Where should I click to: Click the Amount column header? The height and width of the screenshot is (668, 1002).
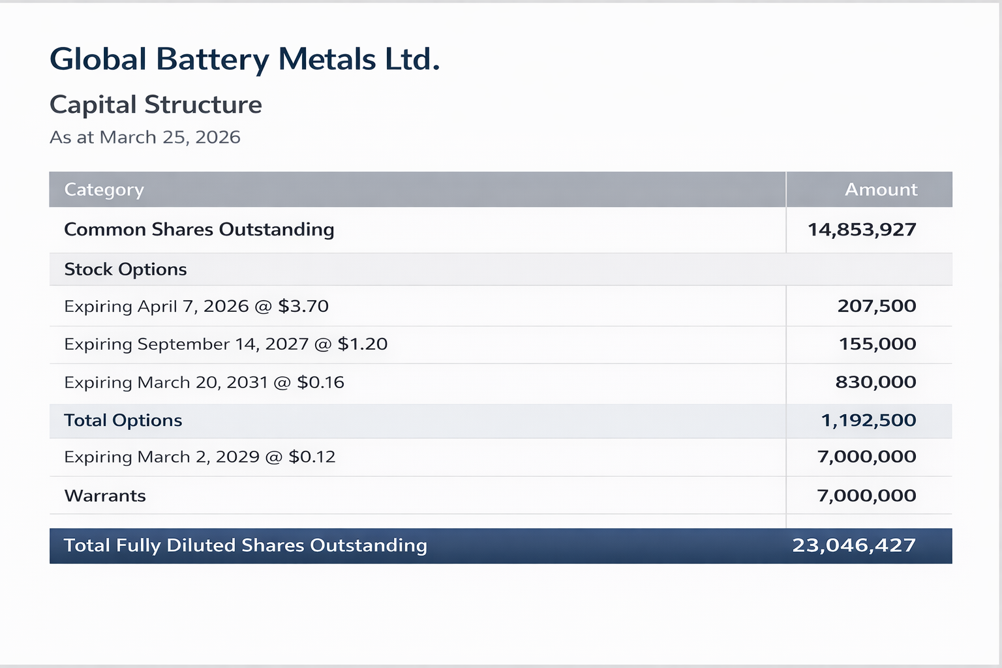pos(881,189)
